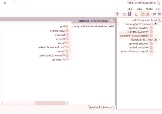Collapse the User Configuration node
Screen dimensions: 162x114
[159, 39]
